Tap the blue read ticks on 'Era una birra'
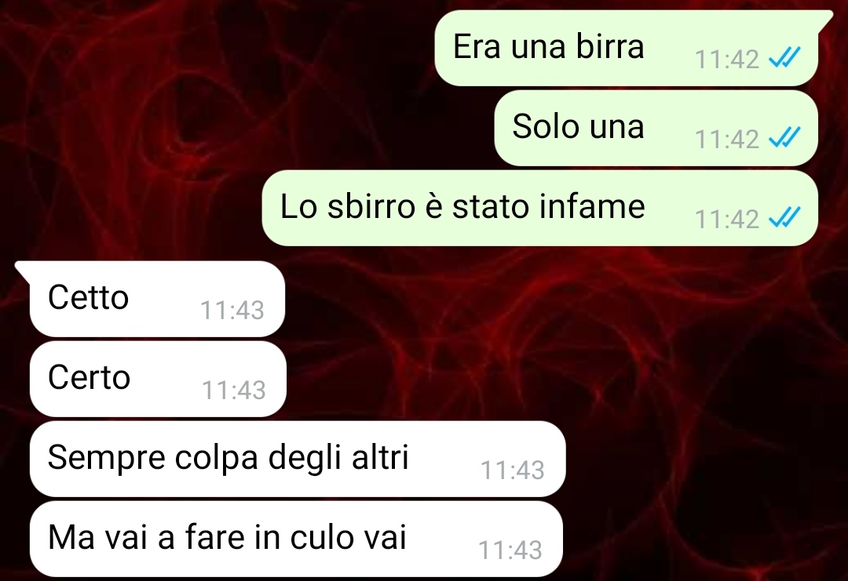Image resolution: width=848 pixels, height=581 pixels. click(784, 57)
